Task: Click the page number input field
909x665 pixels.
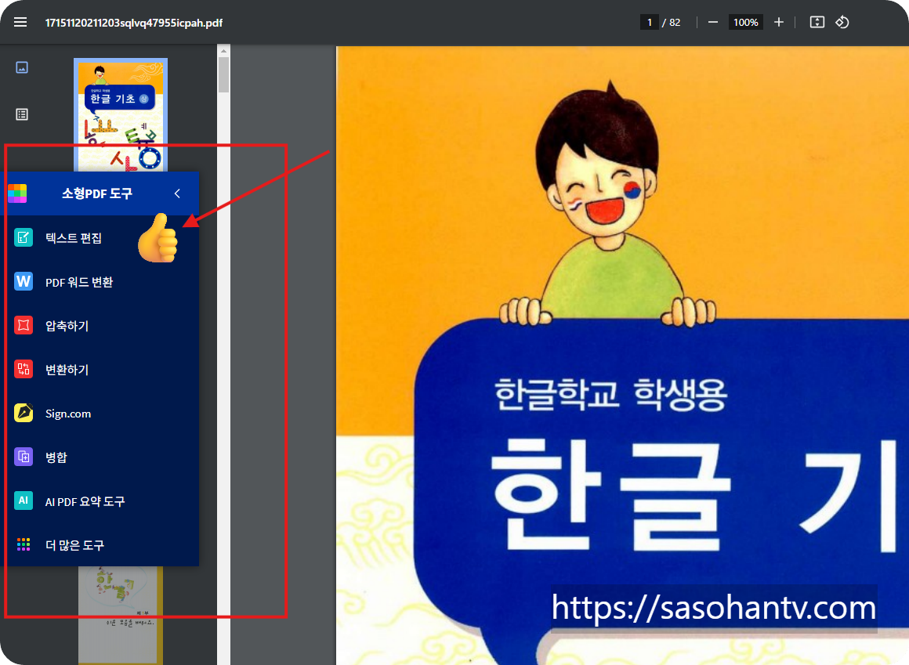Action: point(650,22)
